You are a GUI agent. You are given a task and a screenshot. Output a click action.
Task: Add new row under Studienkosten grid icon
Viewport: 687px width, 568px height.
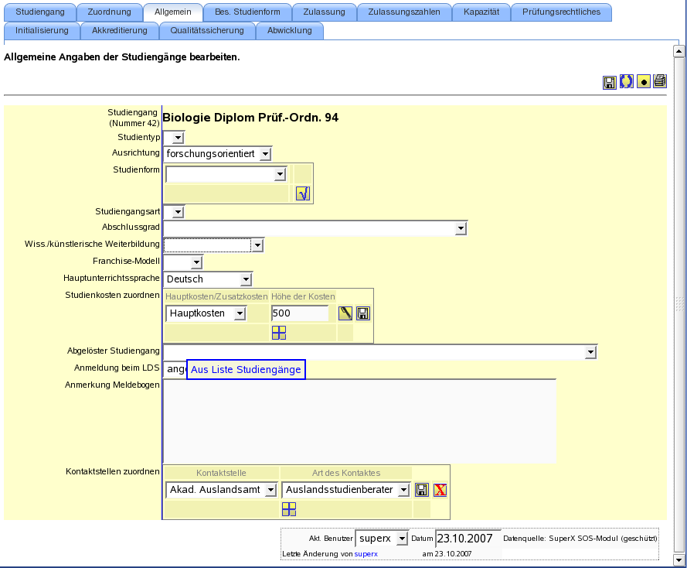click(279, 333)
